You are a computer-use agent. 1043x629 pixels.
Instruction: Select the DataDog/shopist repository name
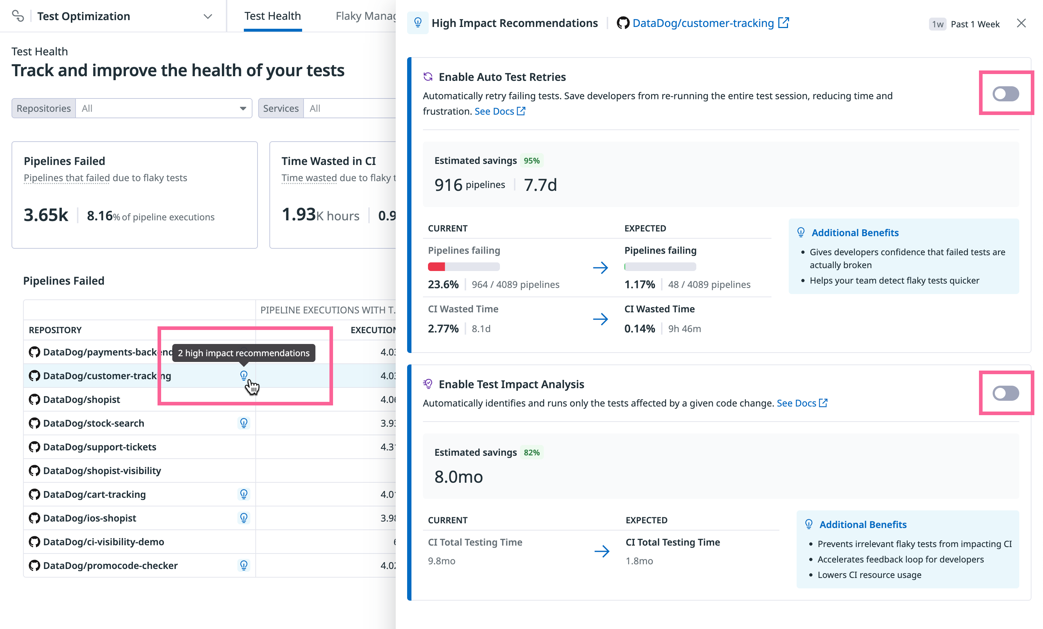point(82,399)
